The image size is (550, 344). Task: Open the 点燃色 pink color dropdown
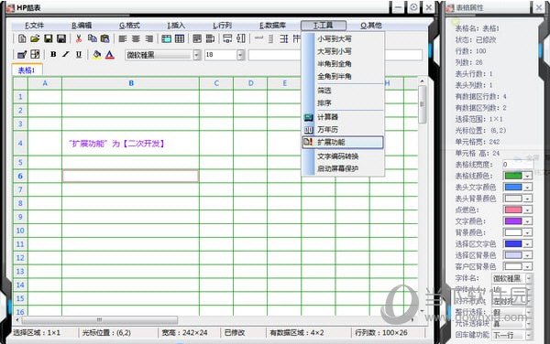click(527, 210)
